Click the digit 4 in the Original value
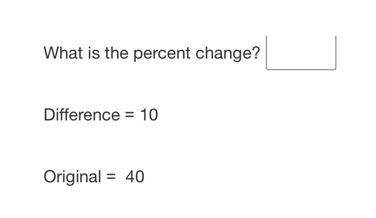This screenshot has height=218, width=376. pos(130,177)
